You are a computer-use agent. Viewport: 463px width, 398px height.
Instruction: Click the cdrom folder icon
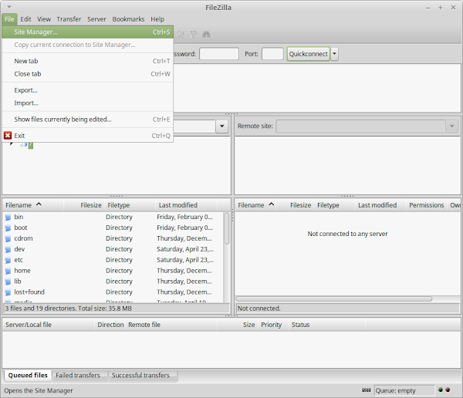point(8,238)
